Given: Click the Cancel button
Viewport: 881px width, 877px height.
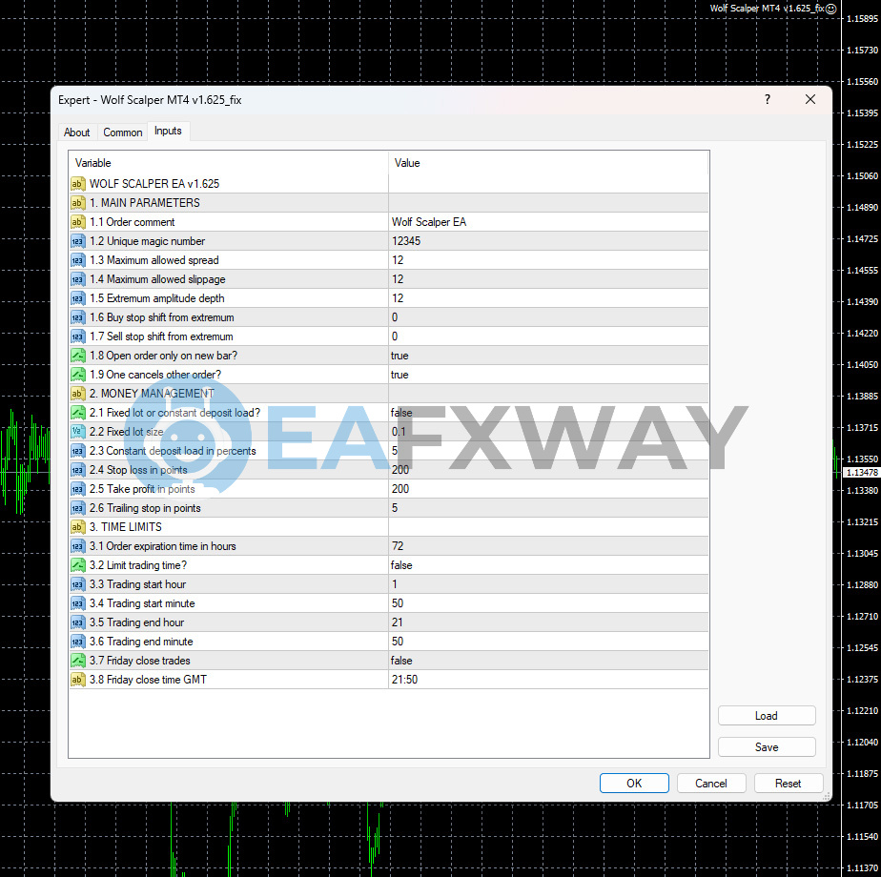Looking at the screenshot, I should point(710,784).
